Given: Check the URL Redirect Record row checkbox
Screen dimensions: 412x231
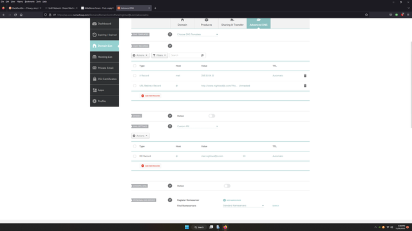Looking at the screenshot, I should [x=135, y=85].
